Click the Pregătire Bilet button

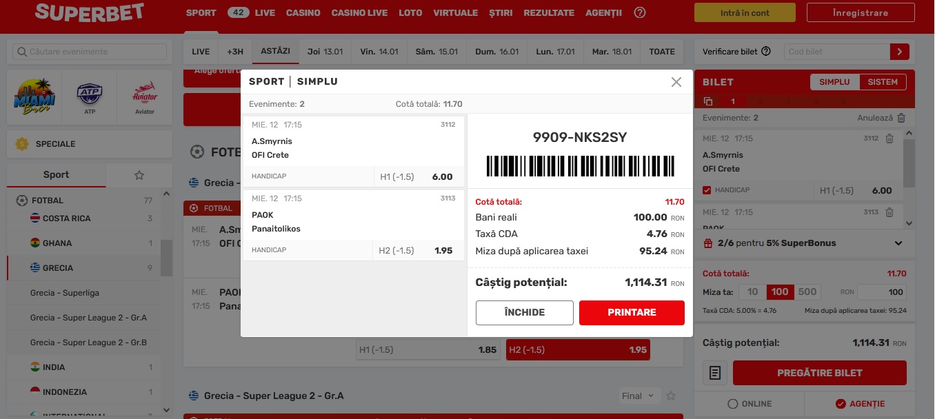click(x=820, y=373)
